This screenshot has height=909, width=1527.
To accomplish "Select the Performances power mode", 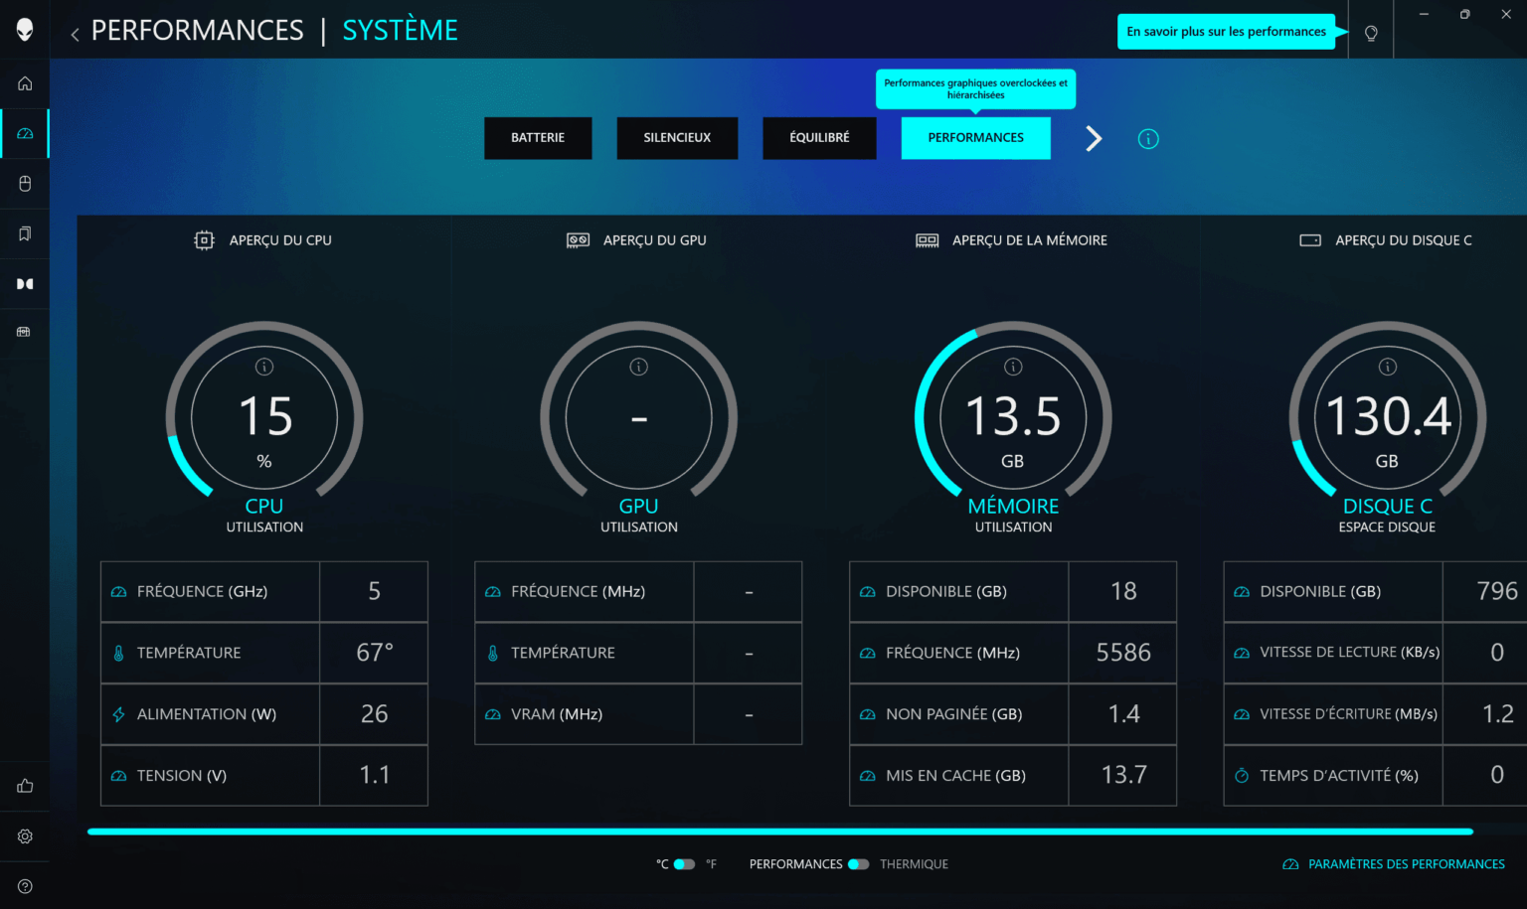I will [975, 138].
